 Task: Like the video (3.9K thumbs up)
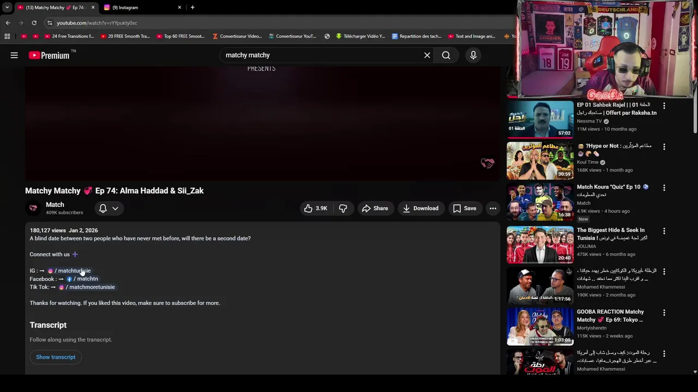(316, 208)
